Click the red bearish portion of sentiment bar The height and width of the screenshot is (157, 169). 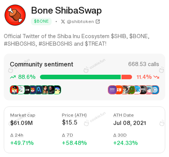tap(127, 77)
